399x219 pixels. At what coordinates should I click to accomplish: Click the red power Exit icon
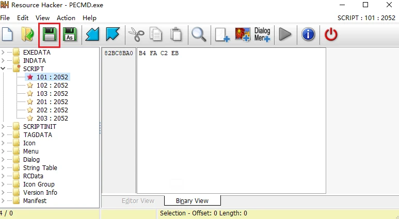pyautogui.click(x=331, y=35)
